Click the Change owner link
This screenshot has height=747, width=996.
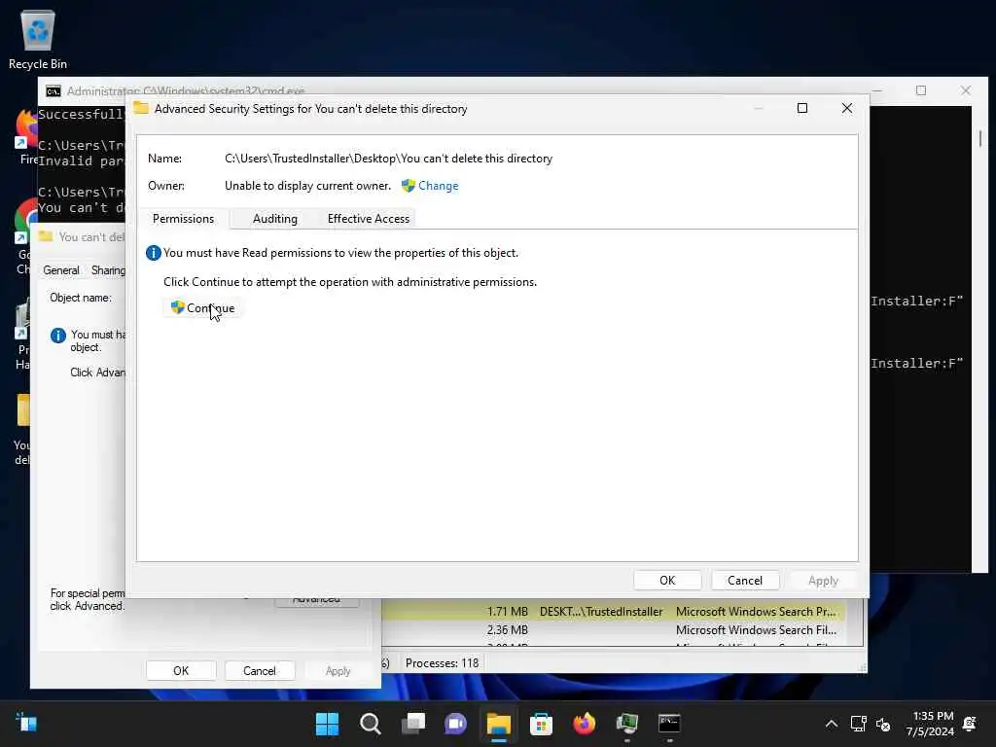(438, 186)
